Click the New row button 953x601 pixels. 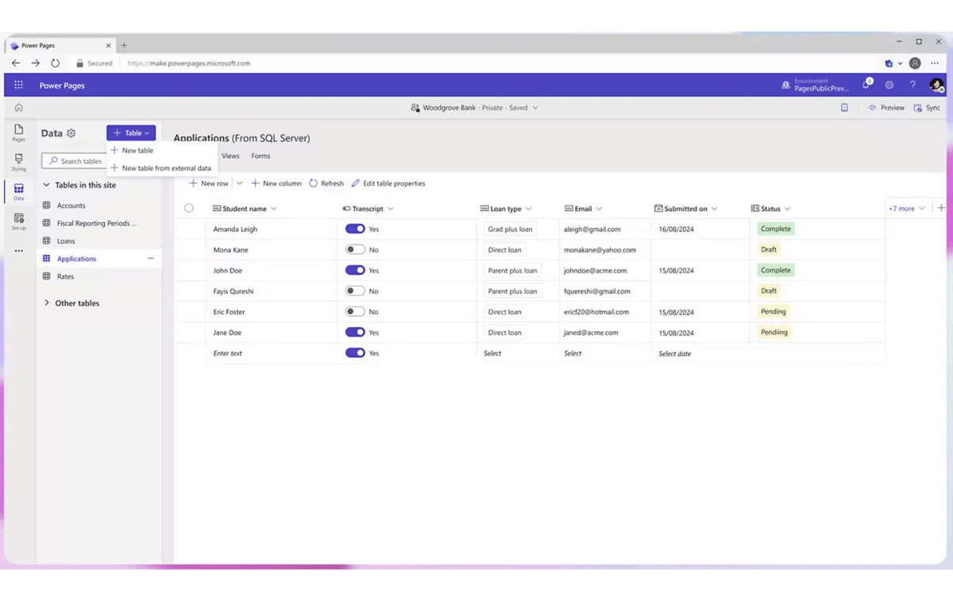pos(209,183)
